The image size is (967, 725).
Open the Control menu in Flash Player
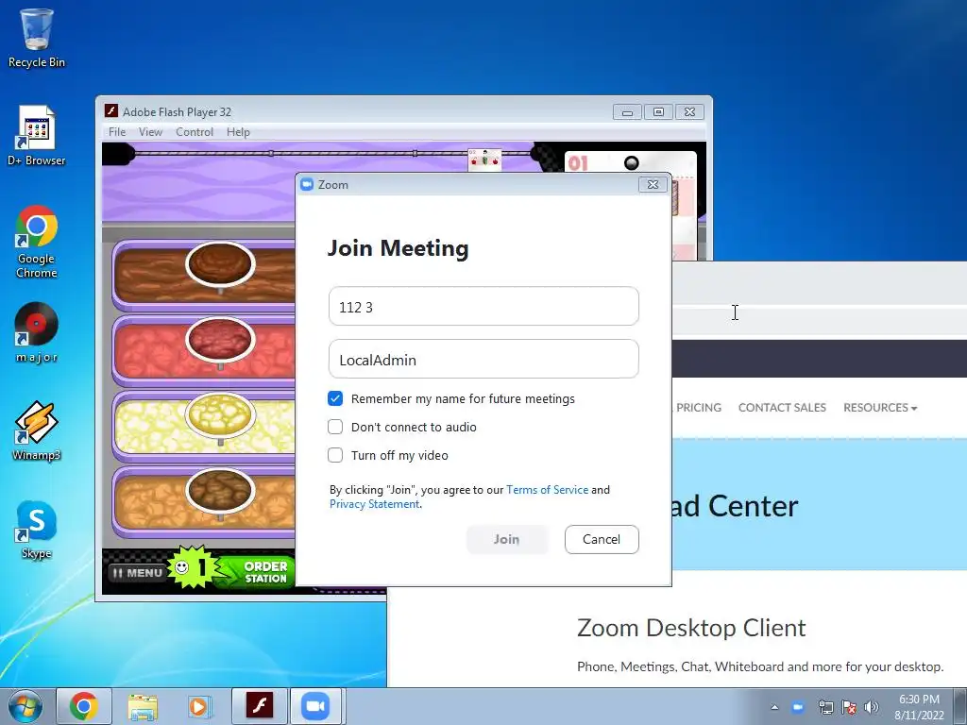click(x=195, y=132)
